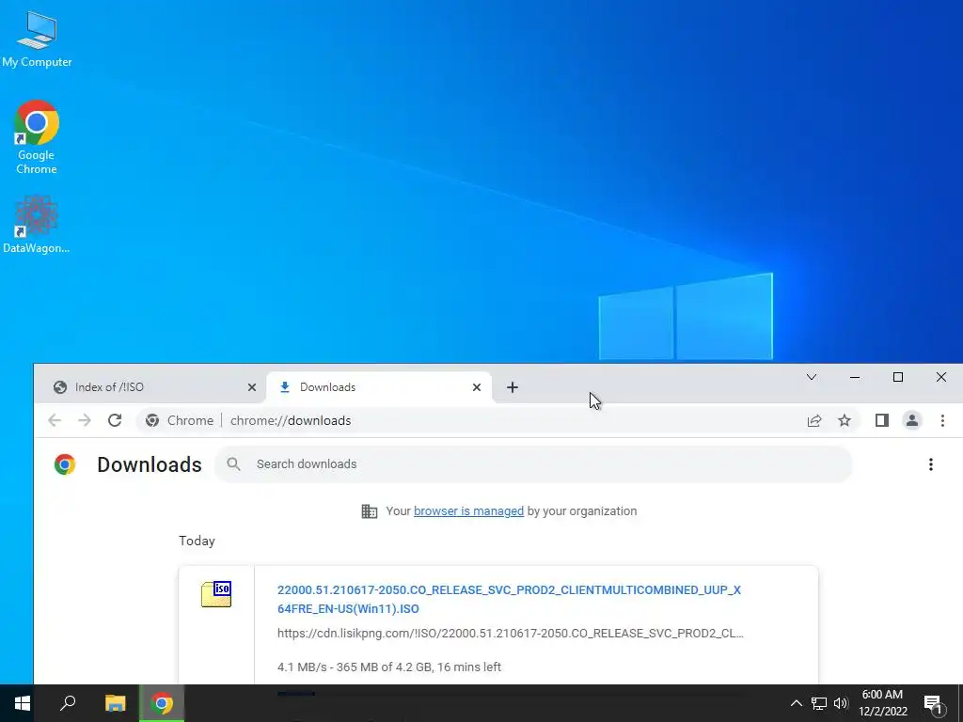Bookmark this page with the star
The image size is (963, 722).
tap(845, 420)
